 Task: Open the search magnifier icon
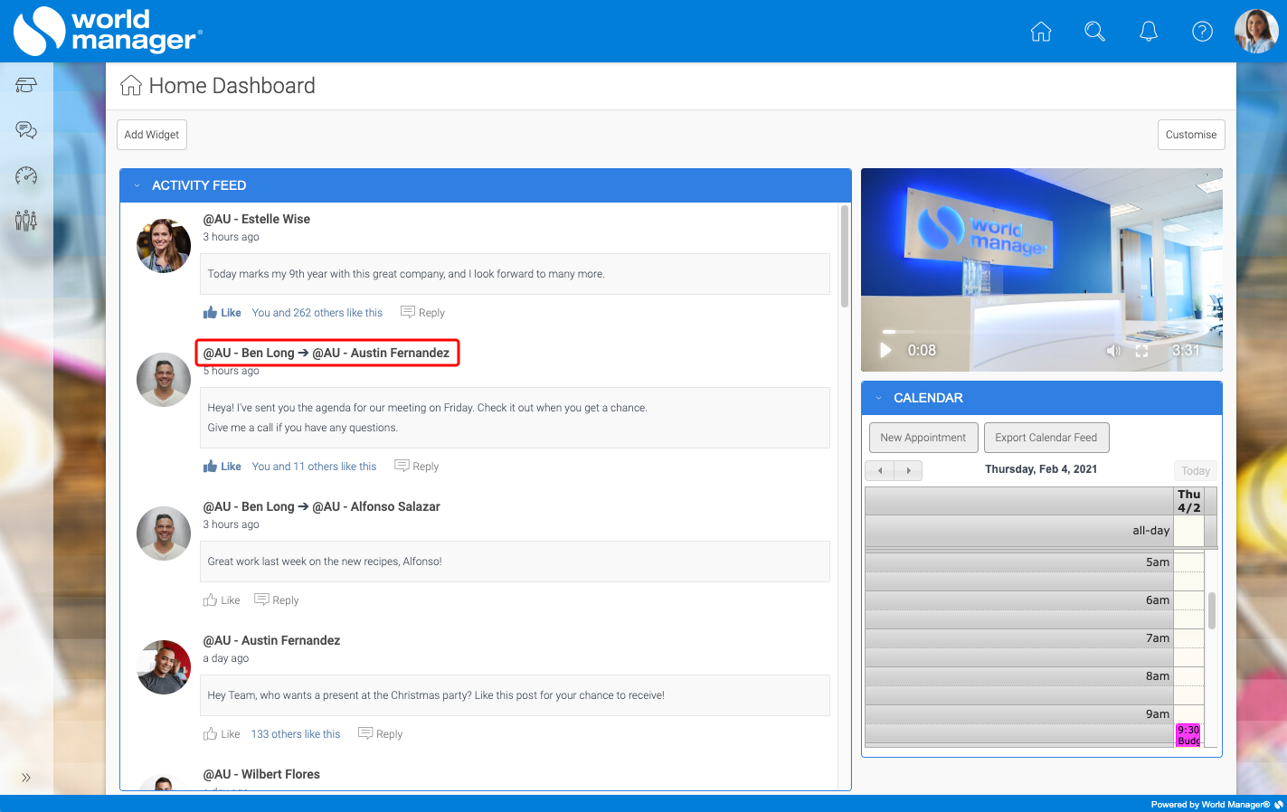click(x=1094, y=31)
